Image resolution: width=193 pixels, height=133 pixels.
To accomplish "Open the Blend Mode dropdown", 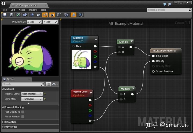I will [x=32, y=99].
